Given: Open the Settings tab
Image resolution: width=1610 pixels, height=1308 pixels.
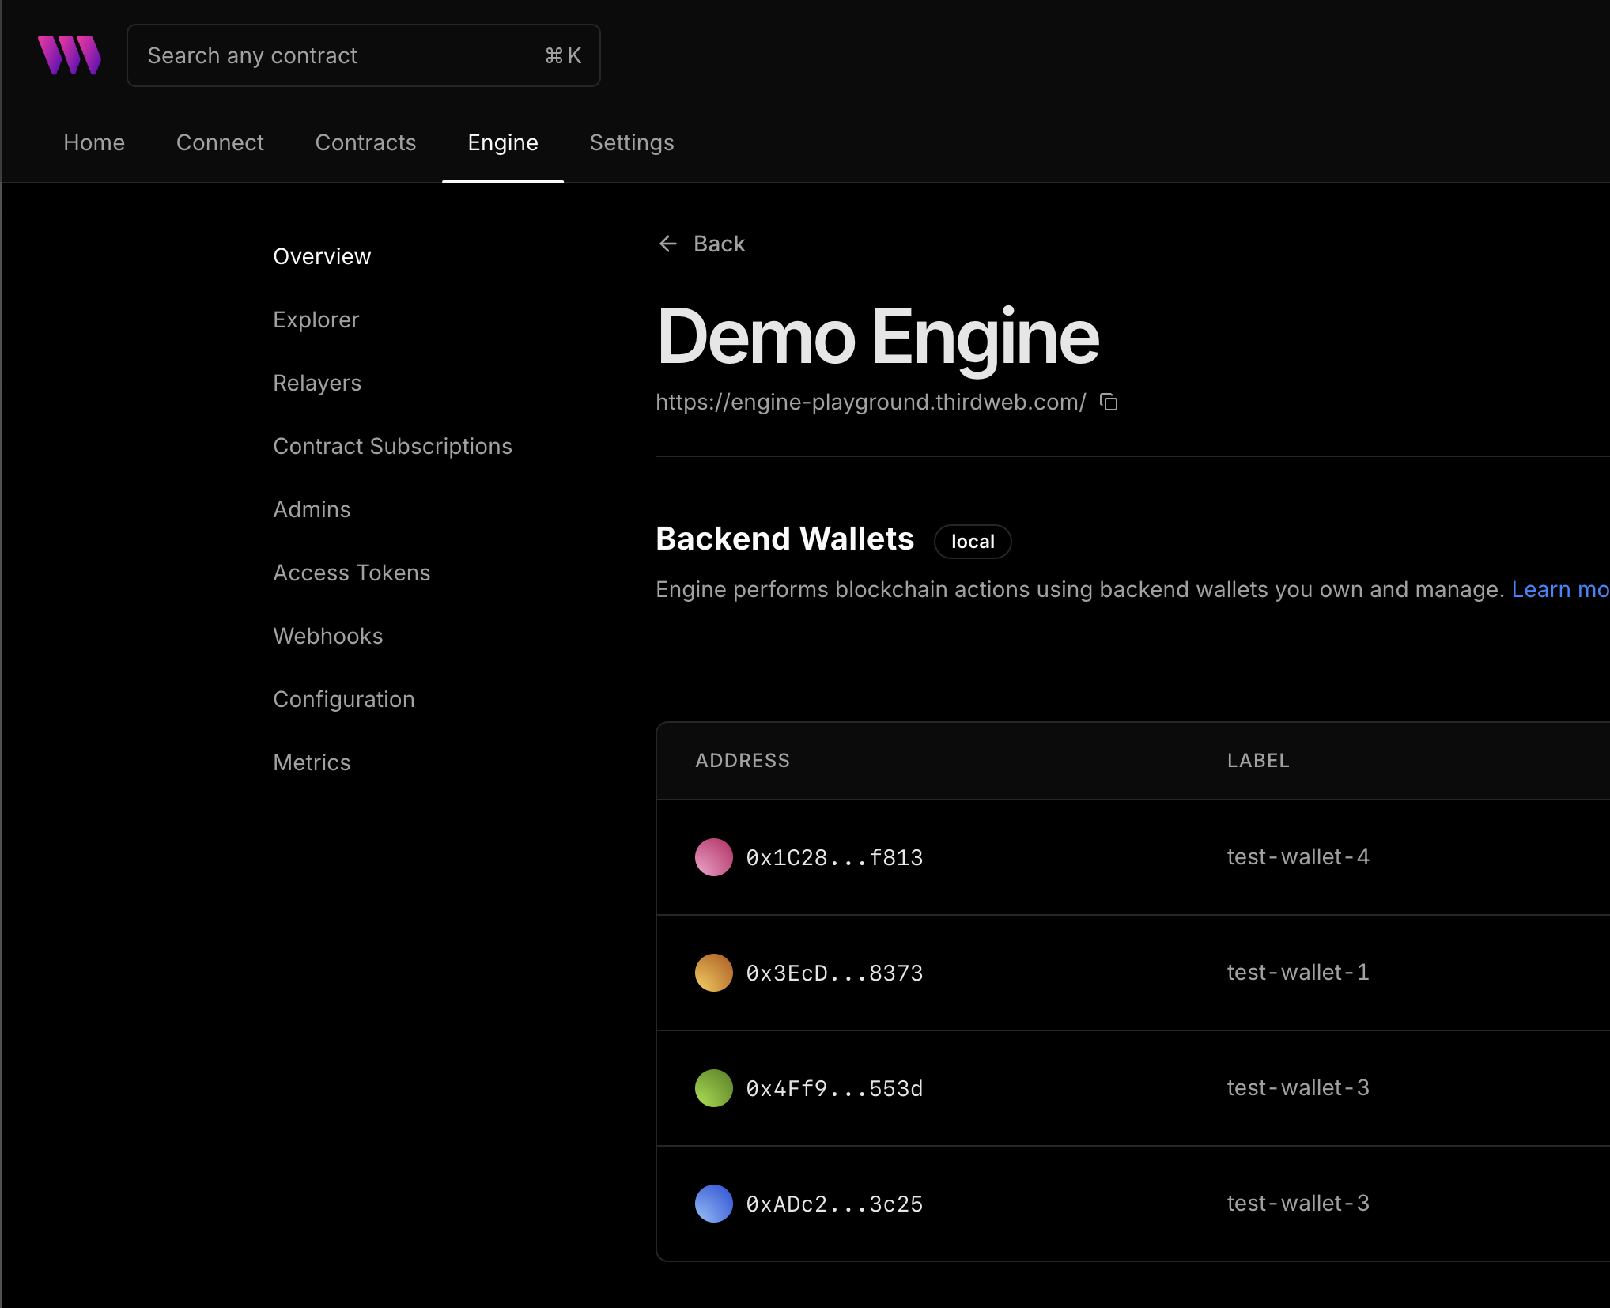Looking at the screenshot, I should point(632,142).
